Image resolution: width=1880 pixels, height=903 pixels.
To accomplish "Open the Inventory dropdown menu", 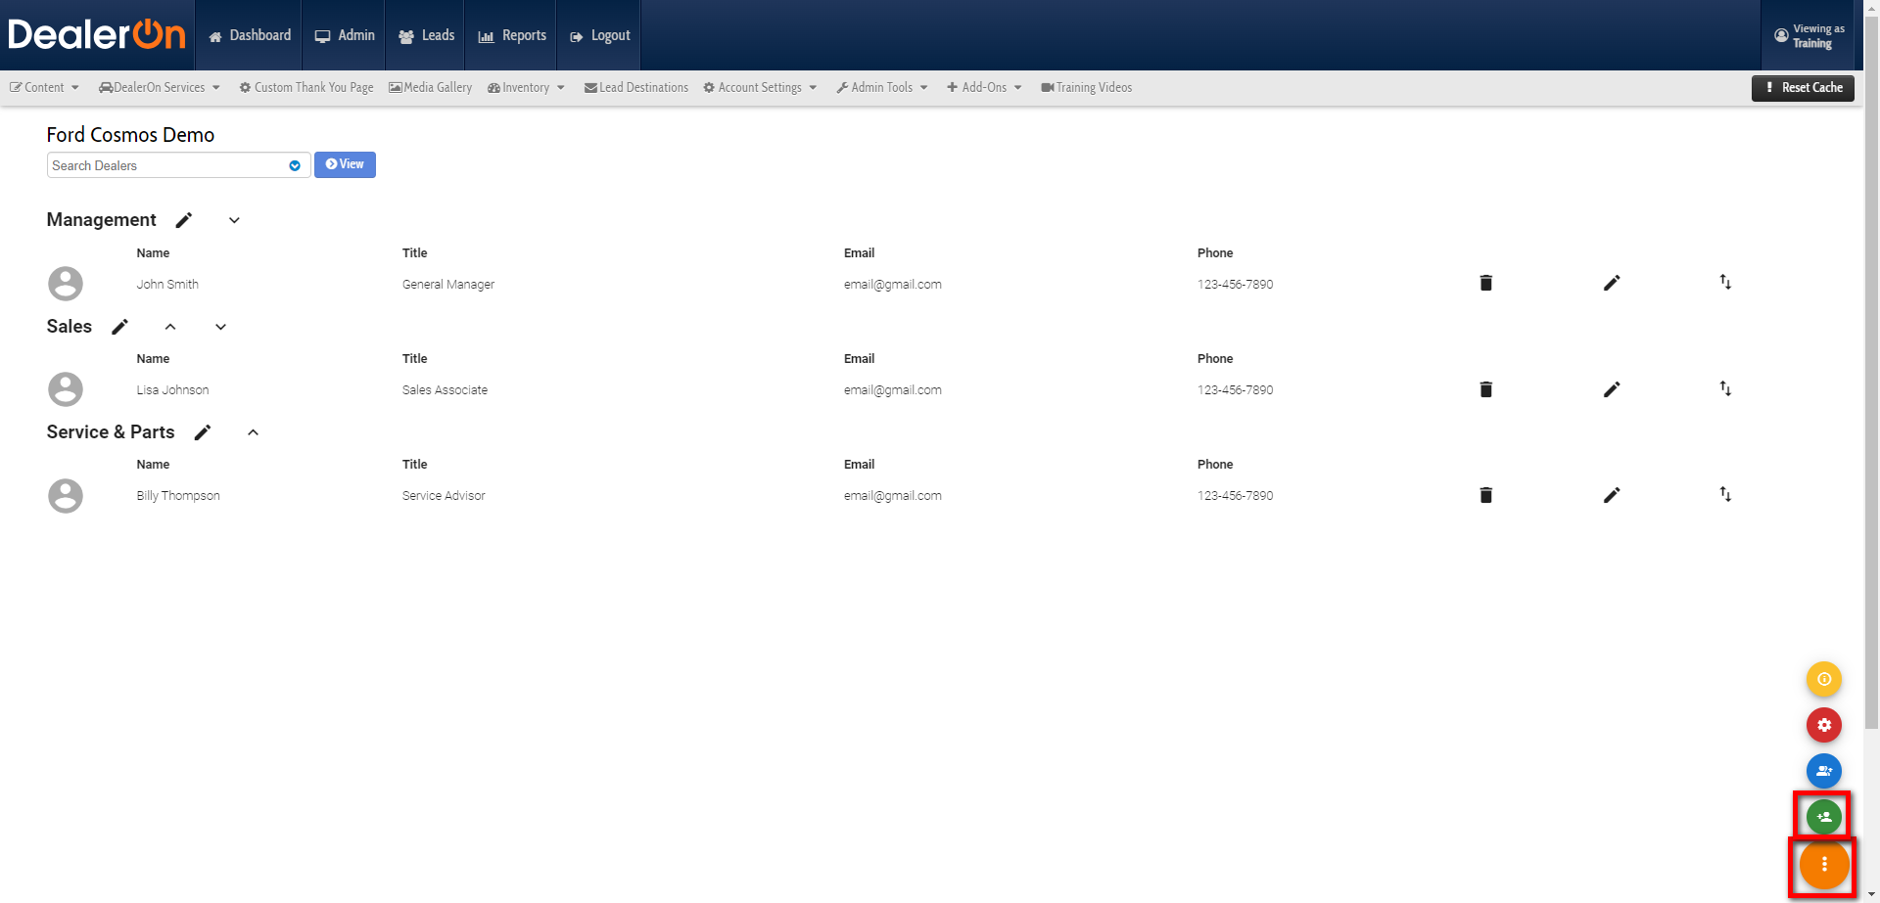I will (526, 87).
